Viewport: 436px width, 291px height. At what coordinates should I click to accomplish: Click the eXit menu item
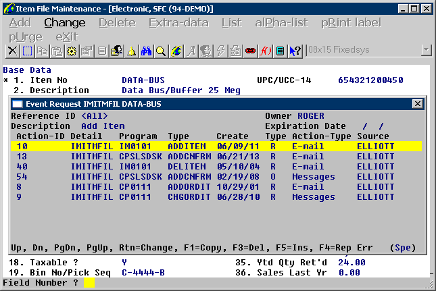(67, 37)
